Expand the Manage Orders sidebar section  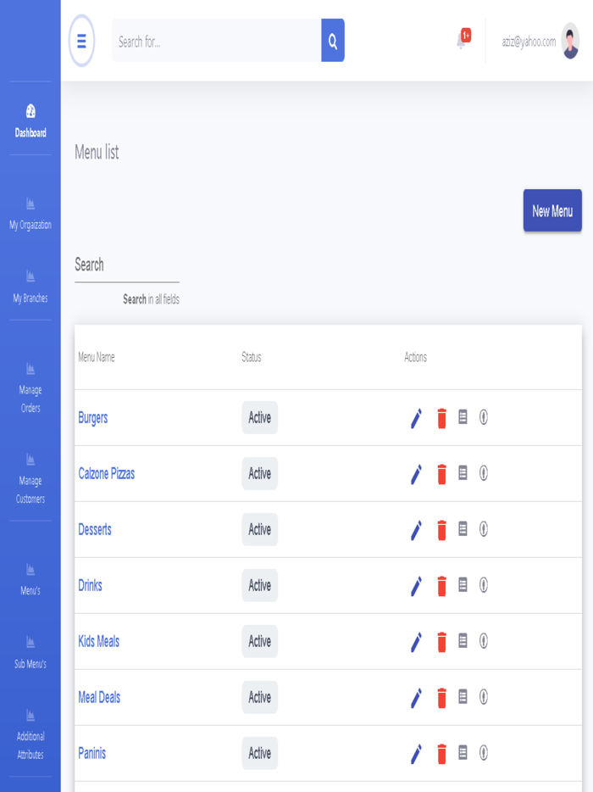point(30,383)
